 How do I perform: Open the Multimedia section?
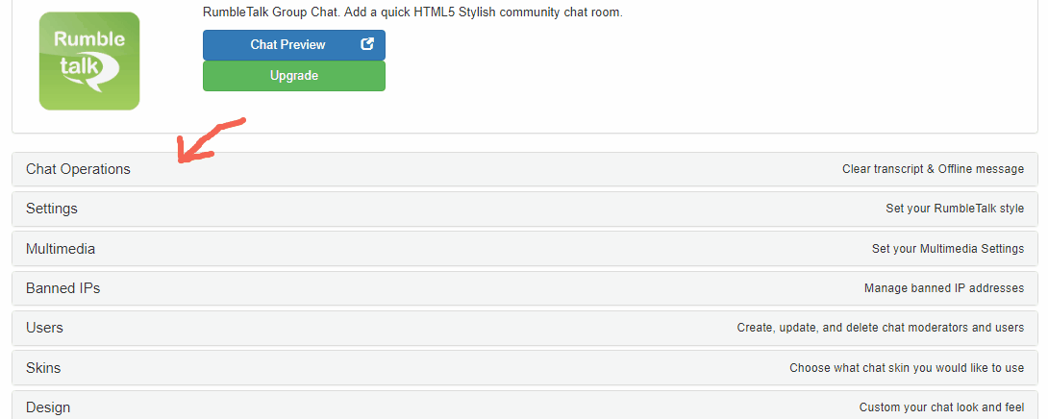click(61, 249)
